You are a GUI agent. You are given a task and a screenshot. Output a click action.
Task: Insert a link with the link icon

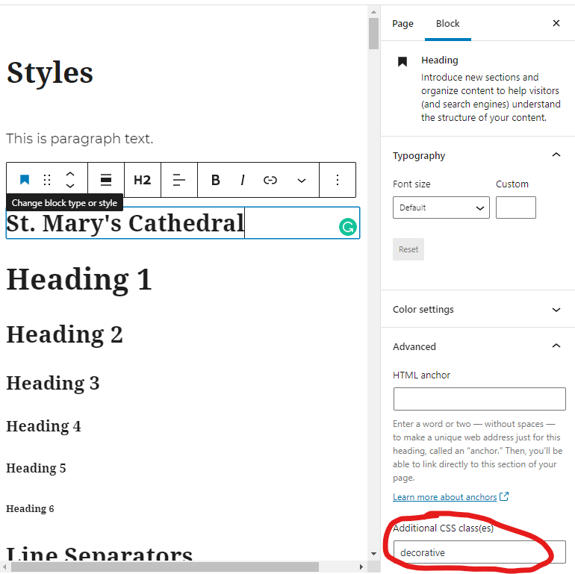[x=270, y=180]
